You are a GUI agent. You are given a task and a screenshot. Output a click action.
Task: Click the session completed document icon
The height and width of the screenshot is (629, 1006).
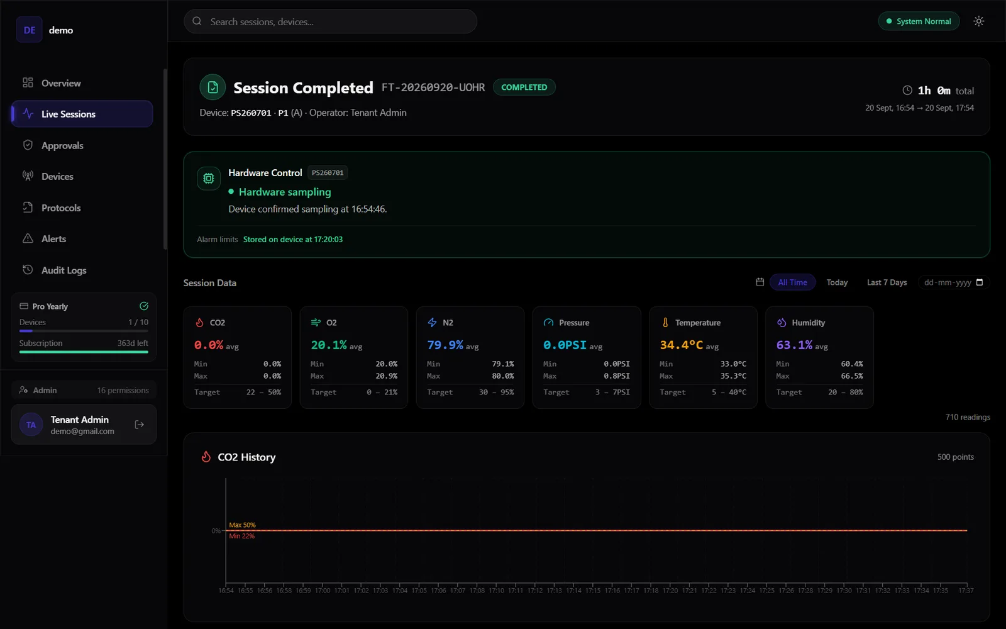(213, 87)
